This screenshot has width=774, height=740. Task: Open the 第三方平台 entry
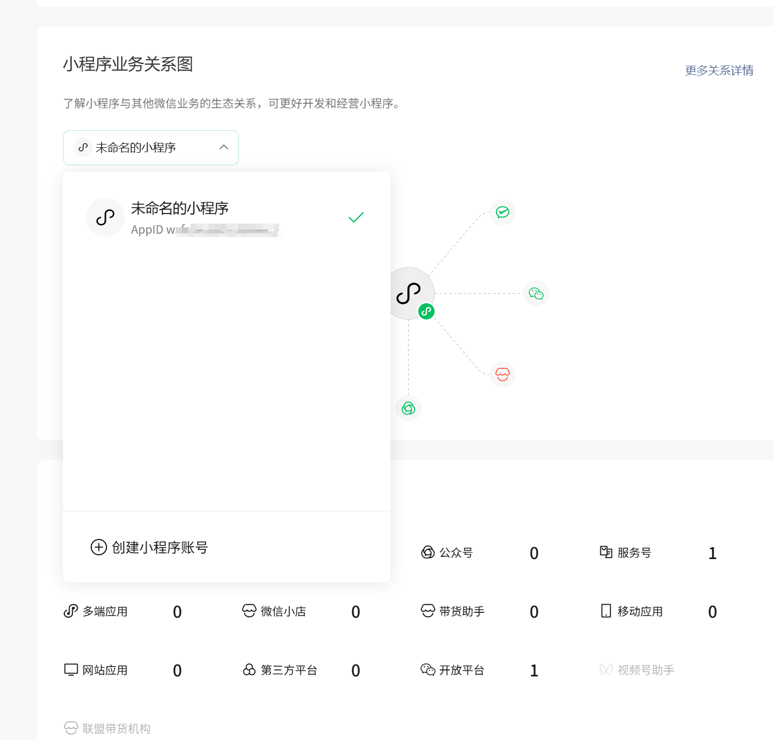coord(289,670)
